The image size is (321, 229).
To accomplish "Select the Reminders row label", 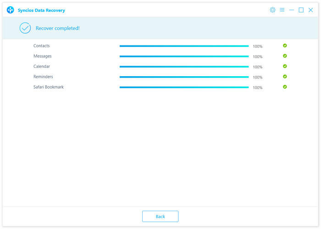I will pos(43,77).
